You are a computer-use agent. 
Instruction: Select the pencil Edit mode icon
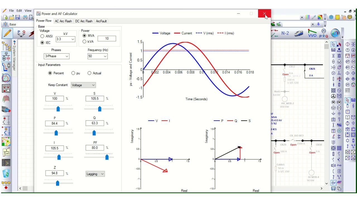point(7,33)
